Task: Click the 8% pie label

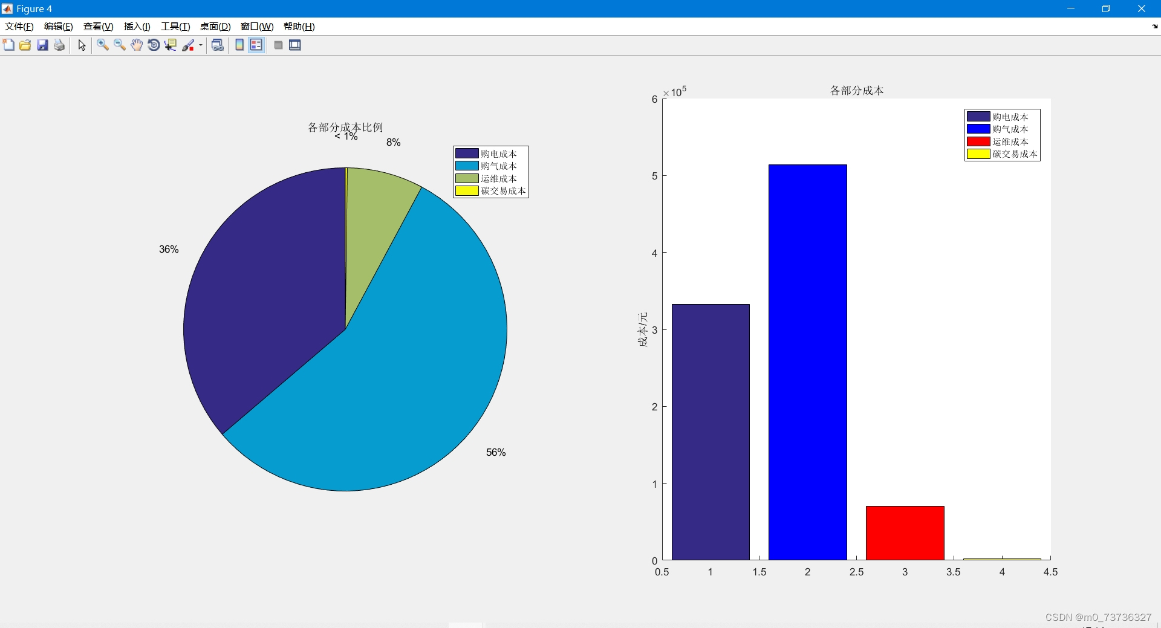Action: point(394,142)
